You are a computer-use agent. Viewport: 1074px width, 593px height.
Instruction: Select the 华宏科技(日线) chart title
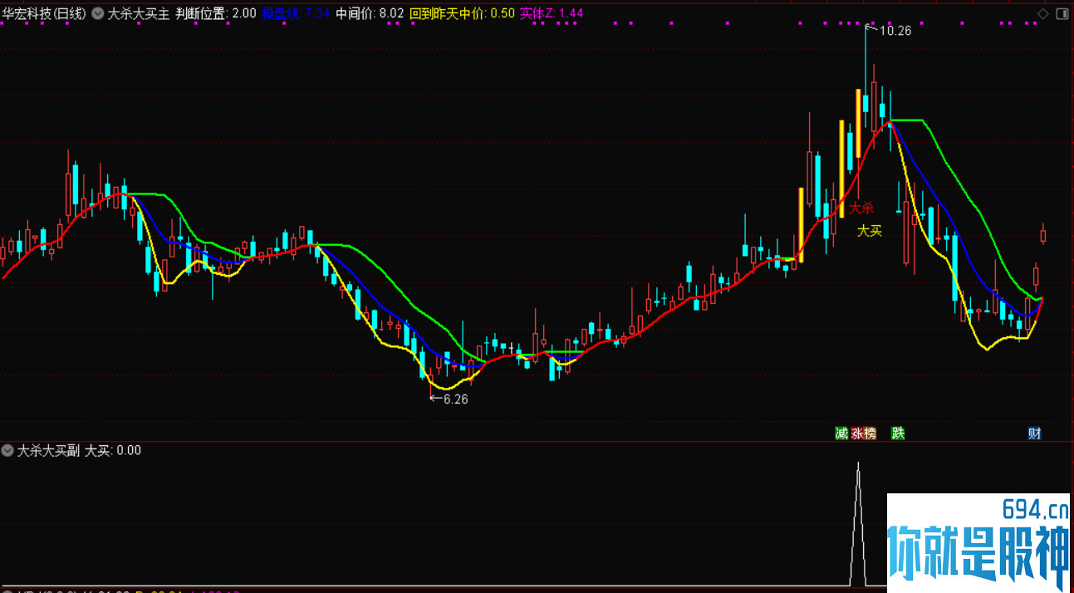pos(43,13)
